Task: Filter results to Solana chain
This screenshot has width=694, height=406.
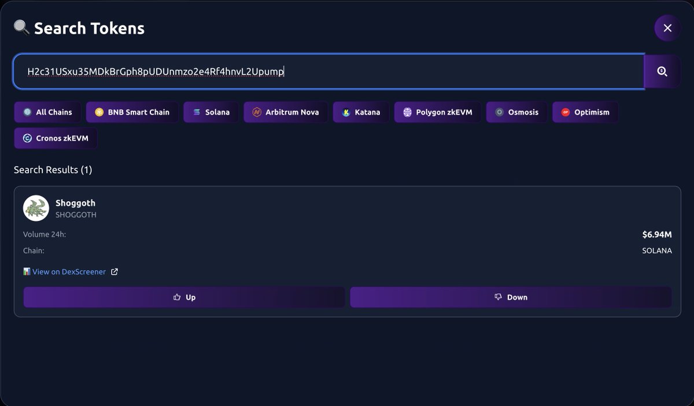Action: 211,112
